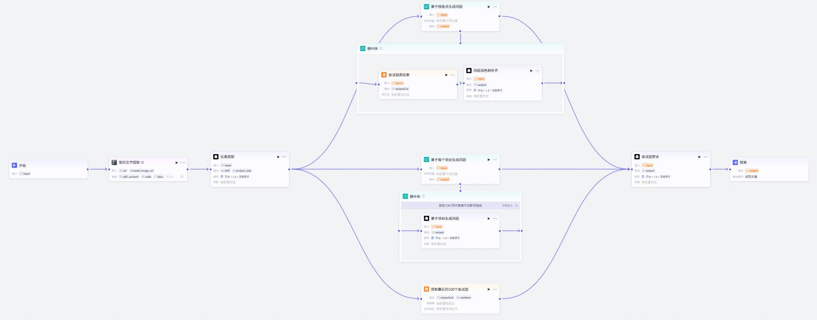817x320 pixels.
Task: Click the 面试题库检索 knowledge icon
Action: (x=384, y=75)
